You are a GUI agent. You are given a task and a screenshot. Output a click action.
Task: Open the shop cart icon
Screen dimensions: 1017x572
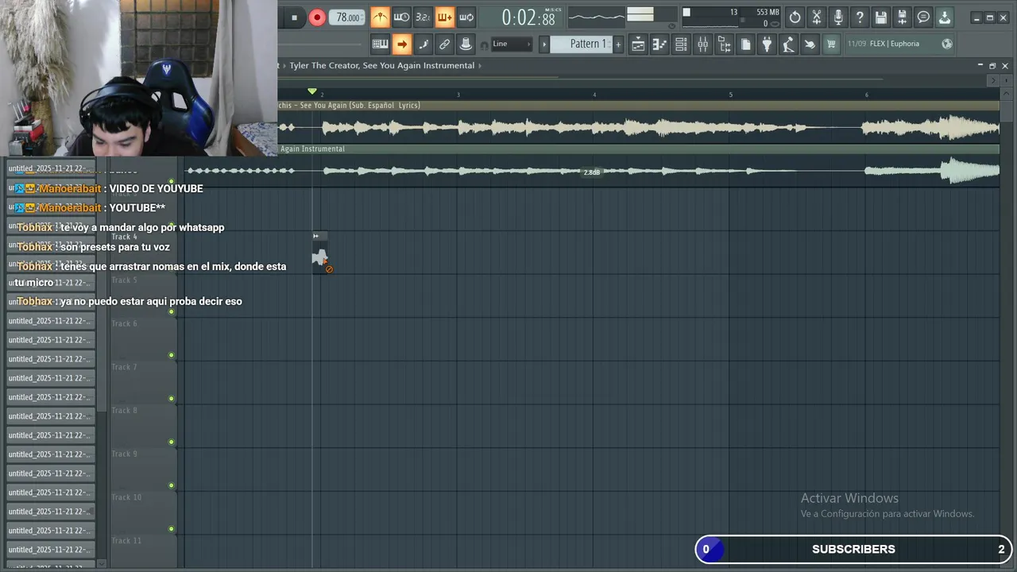tap(831, 44)
